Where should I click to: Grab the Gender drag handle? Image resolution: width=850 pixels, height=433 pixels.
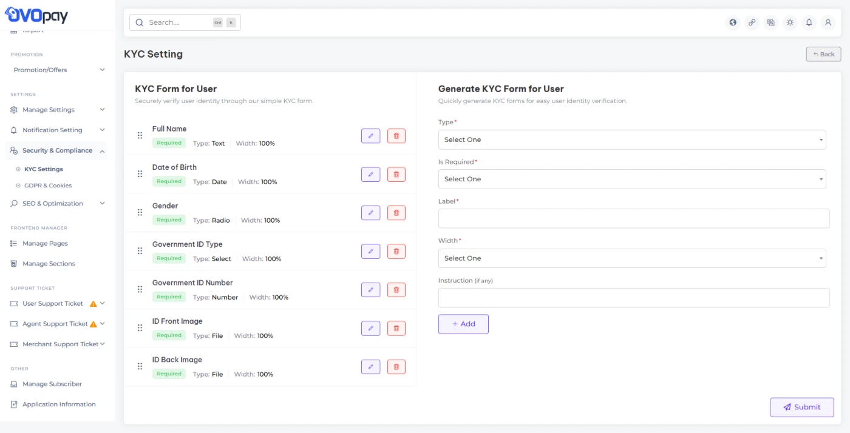[140, 212]
